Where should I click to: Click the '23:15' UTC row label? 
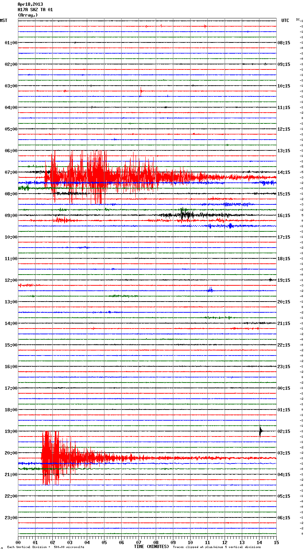284,367
